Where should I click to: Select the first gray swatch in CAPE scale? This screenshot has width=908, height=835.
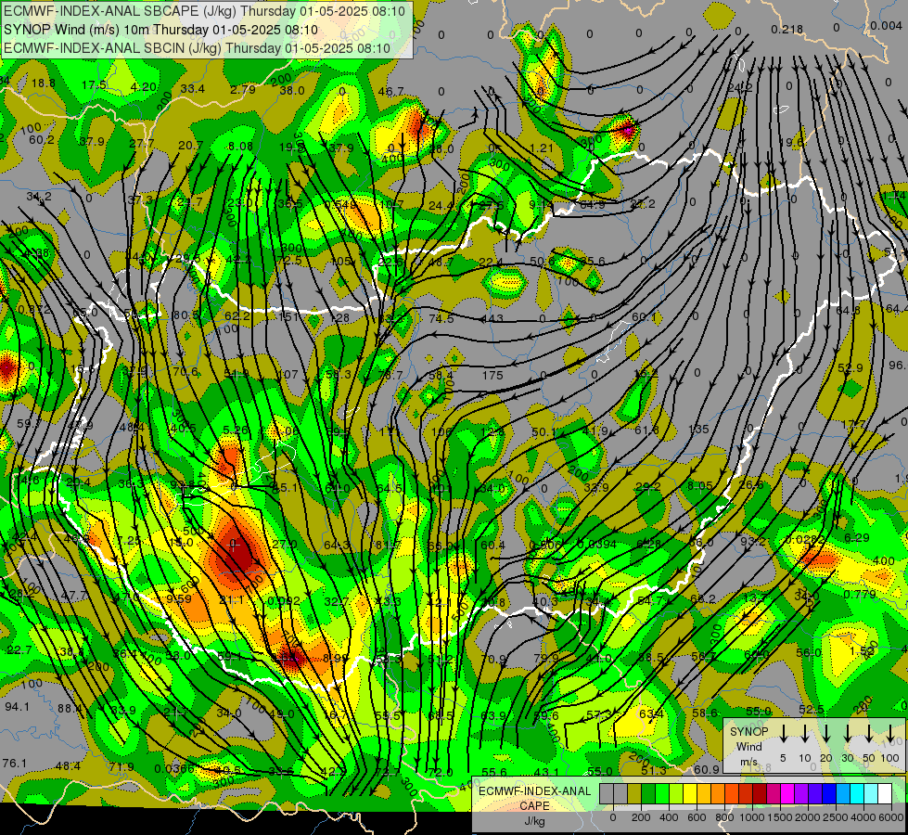607,793
